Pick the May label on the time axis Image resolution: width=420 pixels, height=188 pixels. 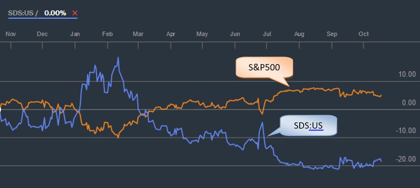click(202, 34)
